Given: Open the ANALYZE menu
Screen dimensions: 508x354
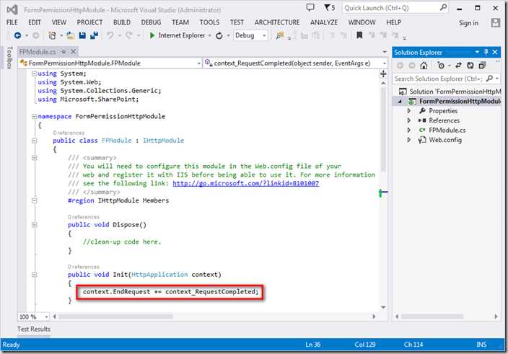Looking at the screenshot, I should click(x=324, y=22).
